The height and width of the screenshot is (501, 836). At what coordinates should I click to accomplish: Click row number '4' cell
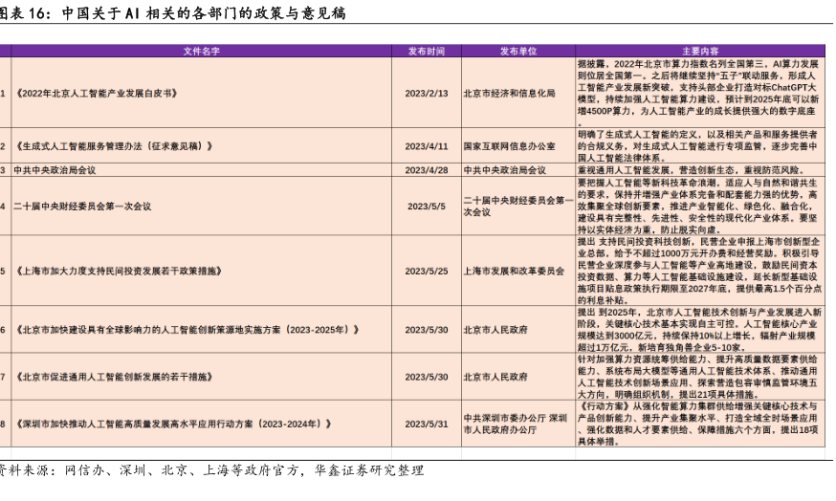[5, 207]
